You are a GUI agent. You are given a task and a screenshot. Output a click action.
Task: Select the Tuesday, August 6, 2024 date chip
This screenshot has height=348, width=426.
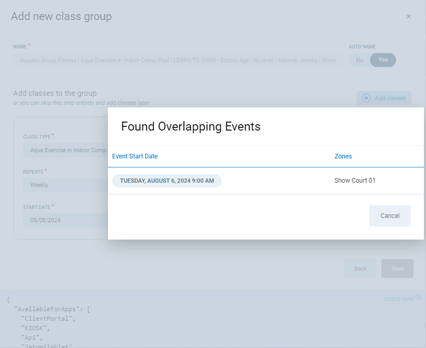167,181
